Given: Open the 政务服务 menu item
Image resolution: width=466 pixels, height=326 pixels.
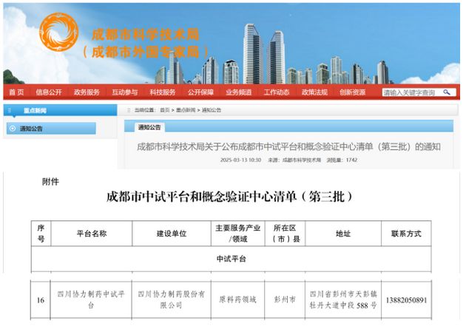Looking at the screenshot, I should pyautogui.click(x=87, y=92).
